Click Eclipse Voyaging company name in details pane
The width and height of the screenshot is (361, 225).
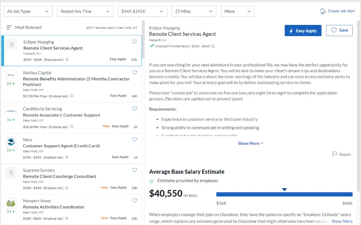pyautogui.click(x=164, y=28)
